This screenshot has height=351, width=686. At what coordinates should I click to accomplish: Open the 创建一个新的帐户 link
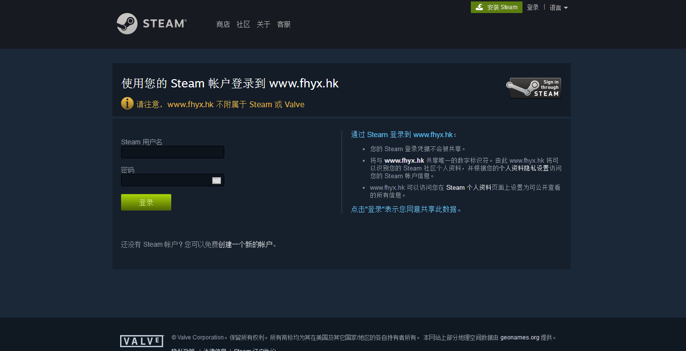click(x=246, y=245)
